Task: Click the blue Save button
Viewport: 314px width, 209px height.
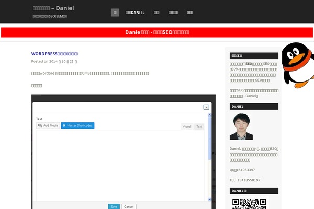Action: pyautogui.click(x=114, y=206)
